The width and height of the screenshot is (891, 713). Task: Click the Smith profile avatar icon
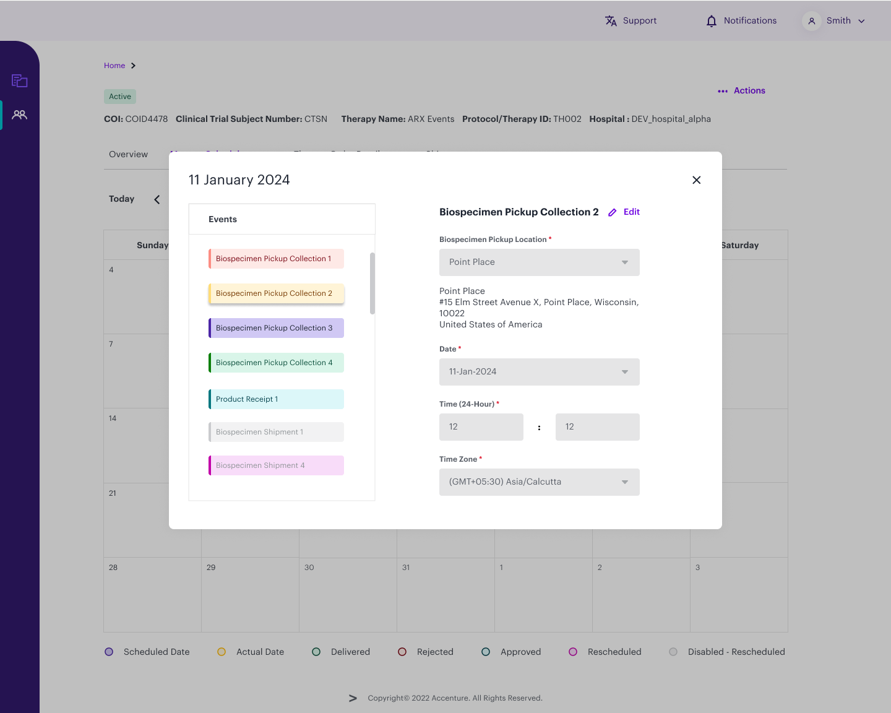[811, 20]
